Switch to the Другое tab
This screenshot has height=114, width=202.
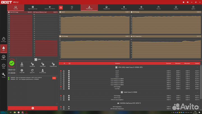[193, 8]
